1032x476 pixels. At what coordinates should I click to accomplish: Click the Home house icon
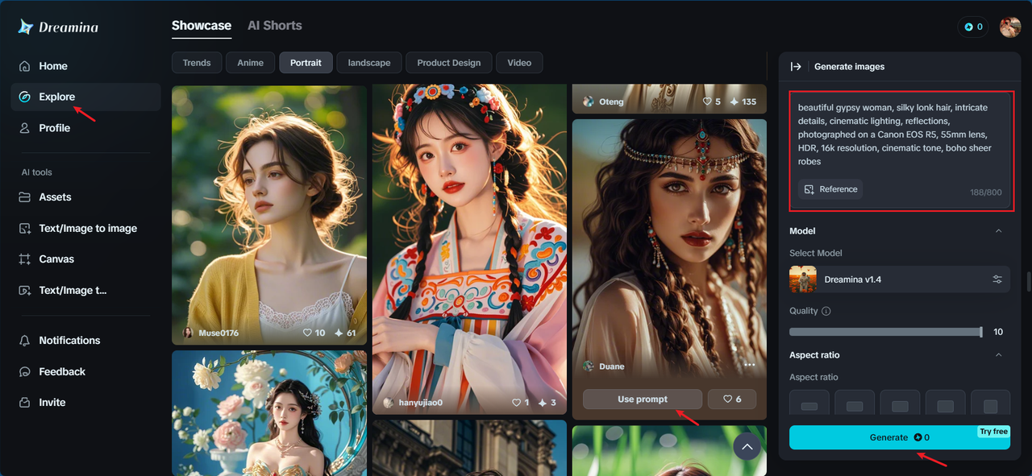(25, 66)
